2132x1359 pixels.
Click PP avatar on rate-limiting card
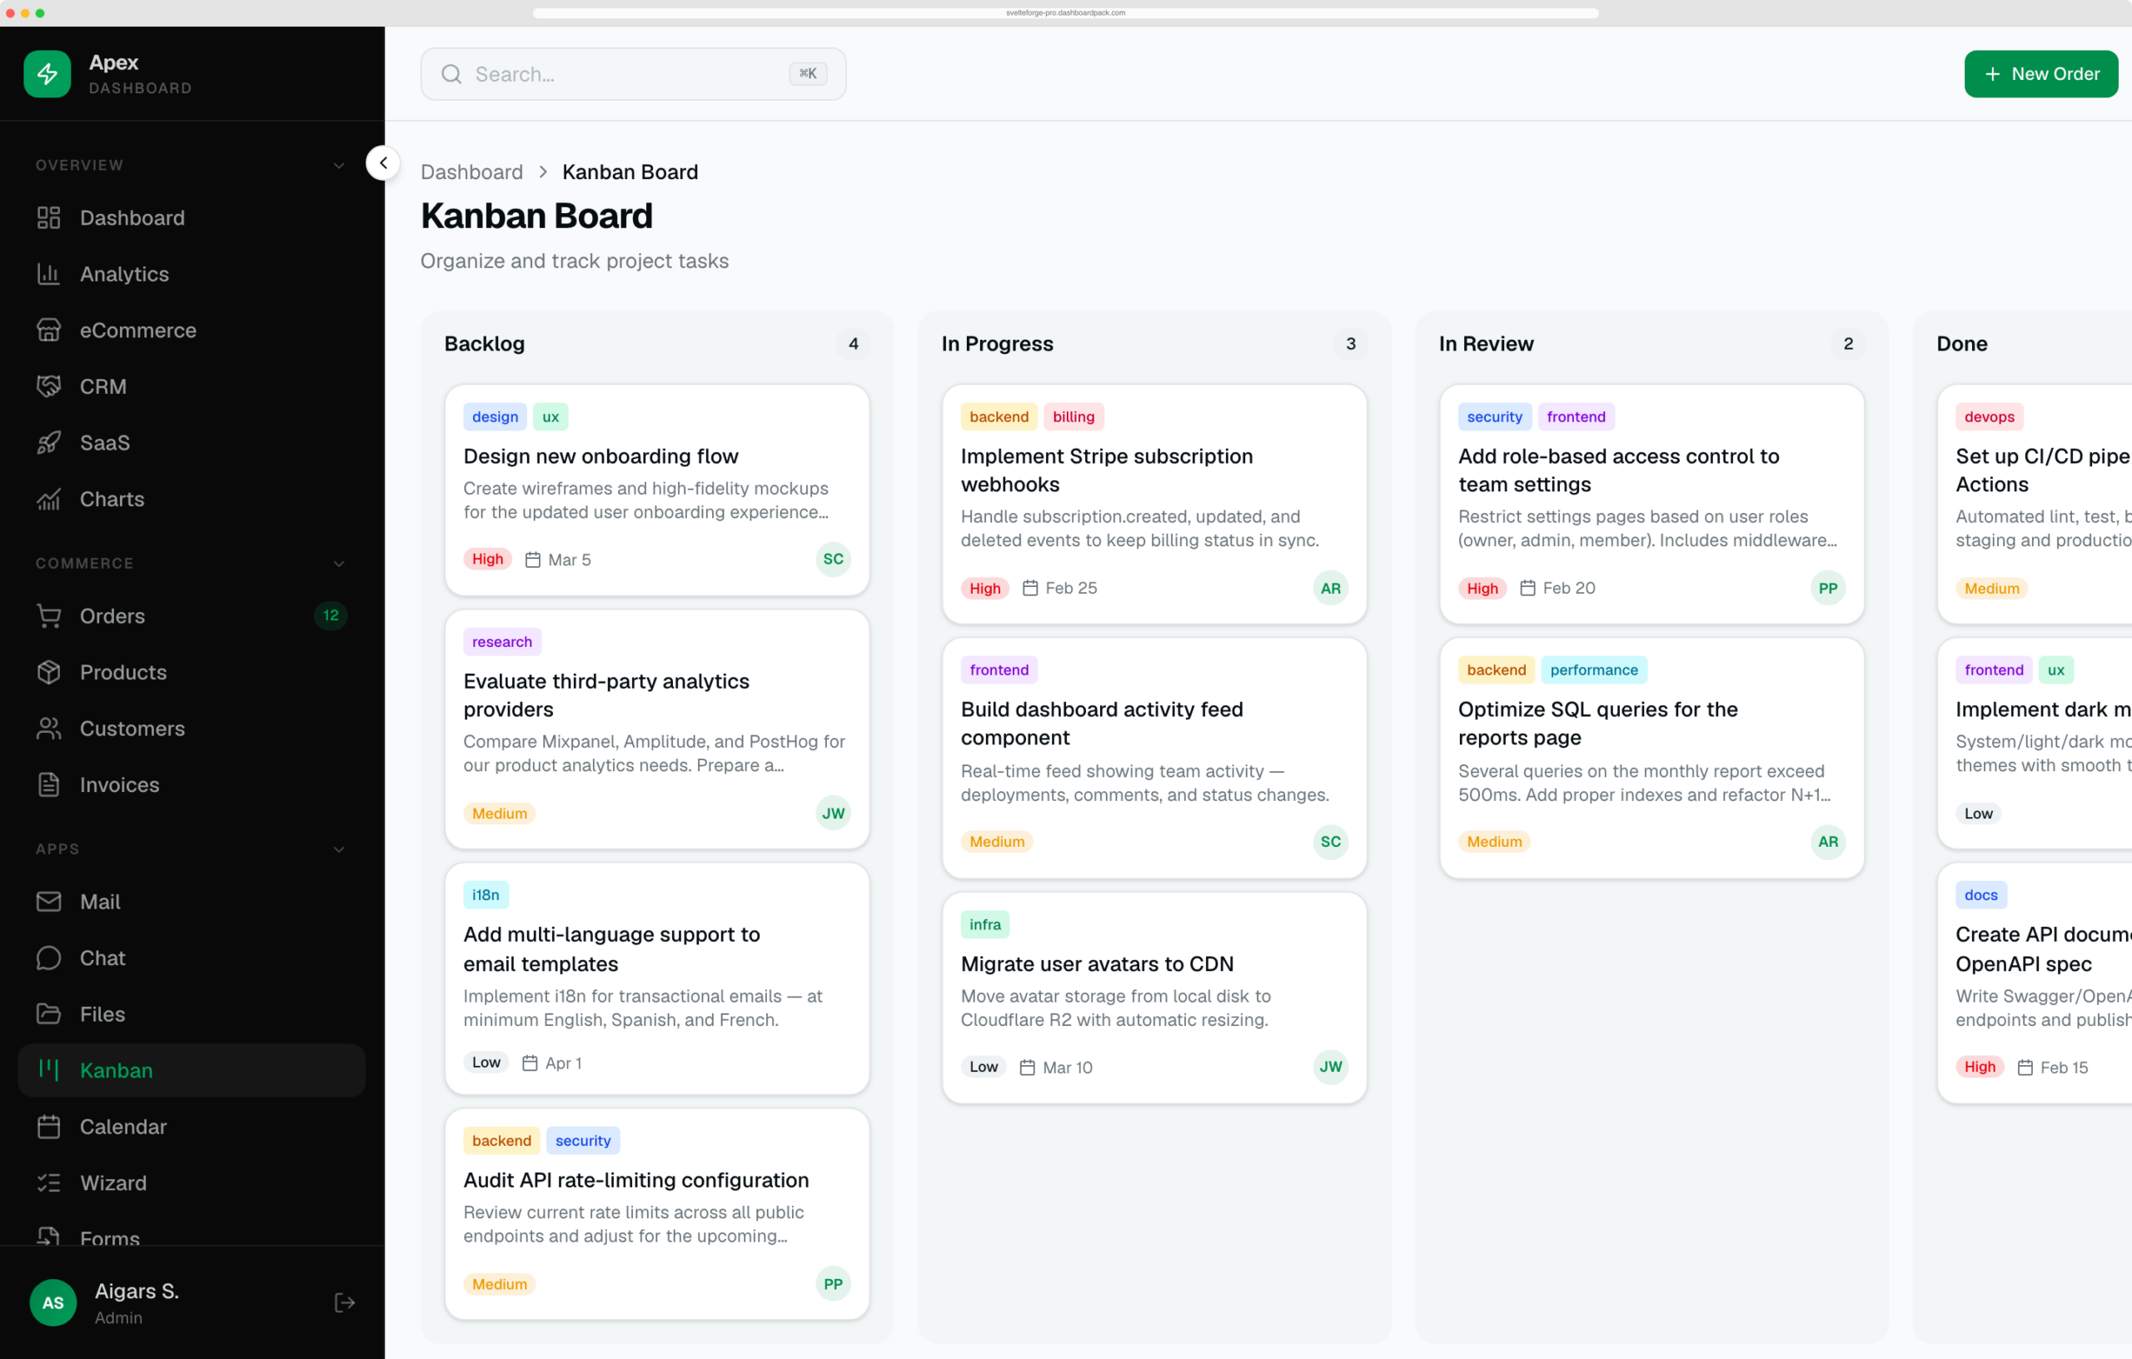coord(833,1284)
